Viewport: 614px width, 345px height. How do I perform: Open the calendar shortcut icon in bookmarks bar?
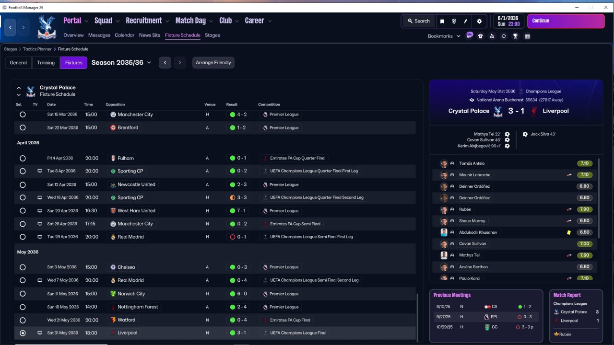(x=527, y=36)
